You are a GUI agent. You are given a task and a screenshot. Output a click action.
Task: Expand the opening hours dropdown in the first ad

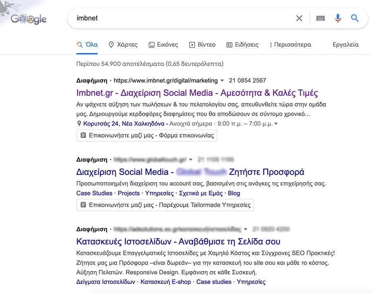click(276, 124)
